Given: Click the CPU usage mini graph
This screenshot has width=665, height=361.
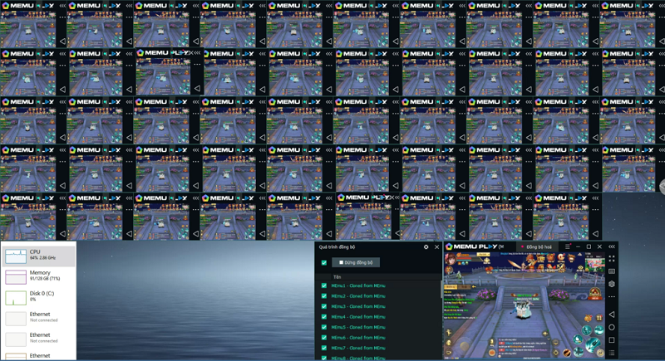Looking at the screenshot, I should coord(16,256).
